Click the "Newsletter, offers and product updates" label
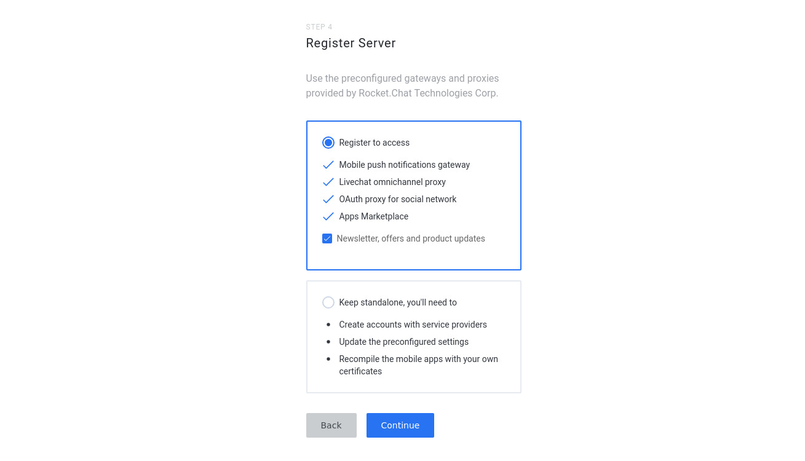 pyautogui.click(x=411, y=238)
